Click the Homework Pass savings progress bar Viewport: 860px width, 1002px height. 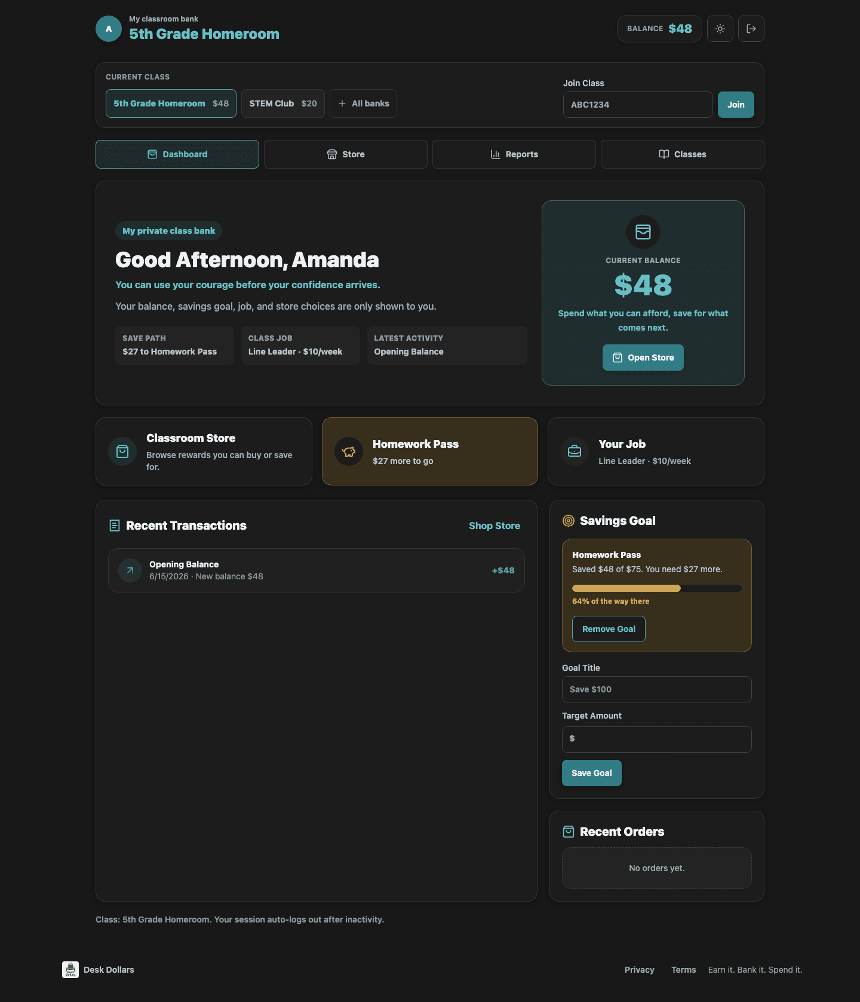coord(657,588)
